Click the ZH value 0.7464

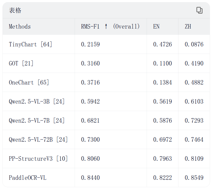[194, 140]
